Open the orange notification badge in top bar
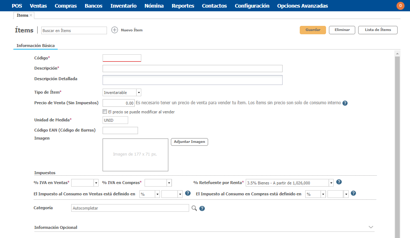Viewport: 410px width, 238px height. (400, 6)
